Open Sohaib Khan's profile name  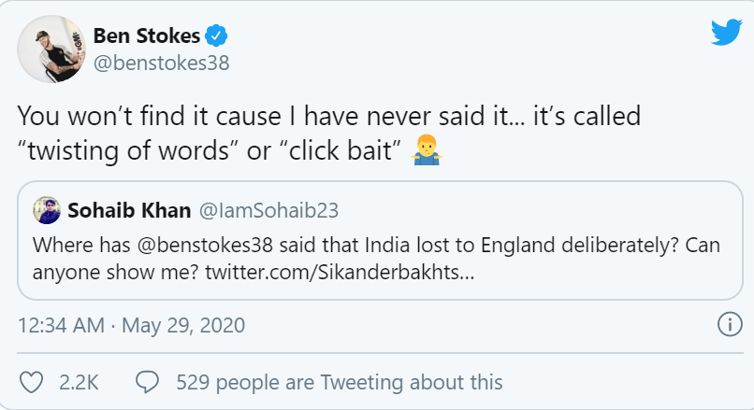[x=127, y=211]
